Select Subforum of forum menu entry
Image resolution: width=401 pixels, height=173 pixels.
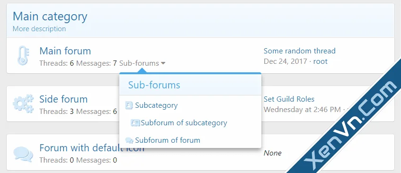point(168,140)
